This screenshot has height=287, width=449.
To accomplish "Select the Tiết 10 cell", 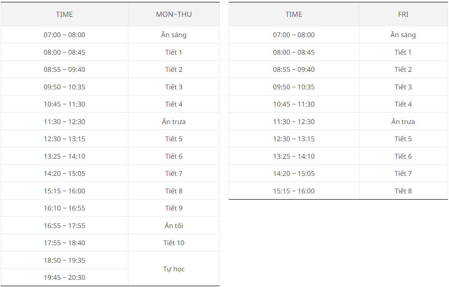I will [x=174, y=243].
